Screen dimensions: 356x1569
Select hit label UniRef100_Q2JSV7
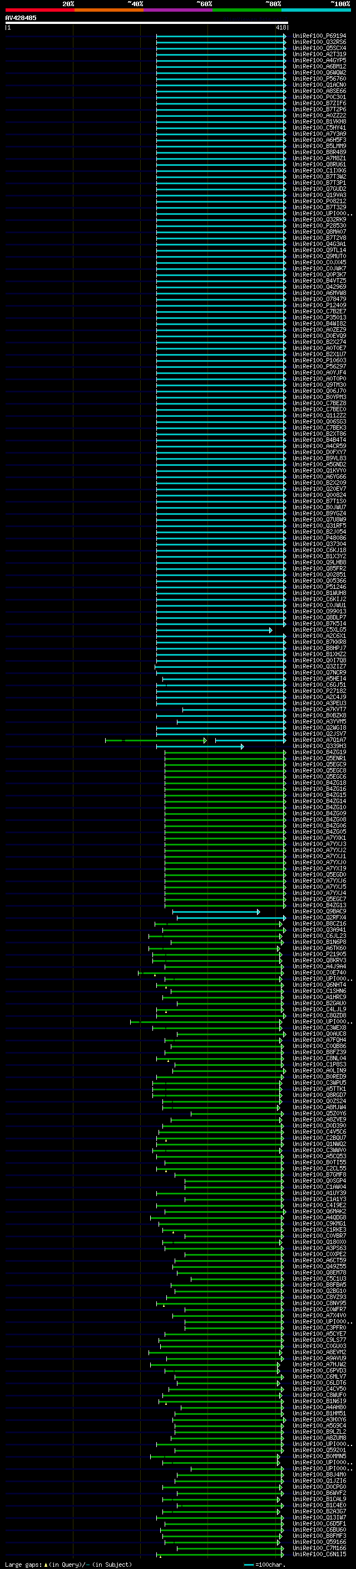[x=319, y=734]
